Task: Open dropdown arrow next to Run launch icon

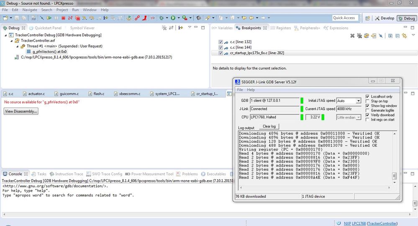Action: (179, 18)
